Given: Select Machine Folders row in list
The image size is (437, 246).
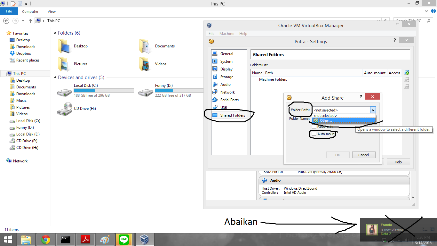Looking at the screenshot, I should click(273, 79).
